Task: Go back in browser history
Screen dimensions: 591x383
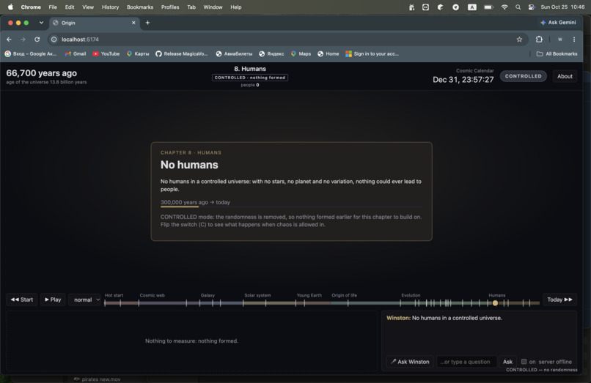Action: pos(9,39)
